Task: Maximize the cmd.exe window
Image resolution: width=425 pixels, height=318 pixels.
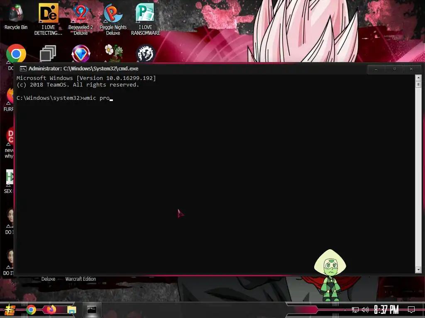Action: pyautogui.click(x=394, y=69)
